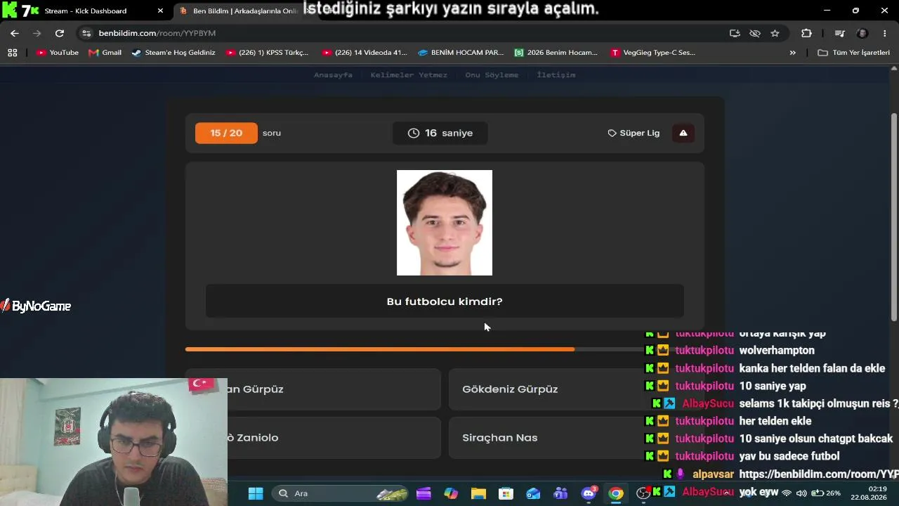Image resolution: width=899 pixels, height=506 pixels.
Task: Show more bookmarks with the chevron
Action: click(793, 53)
